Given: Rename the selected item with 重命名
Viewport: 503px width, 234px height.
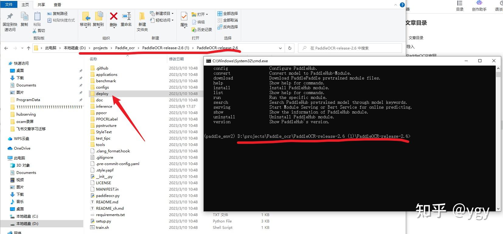Looking at the screenshot, I should [126, 19].
